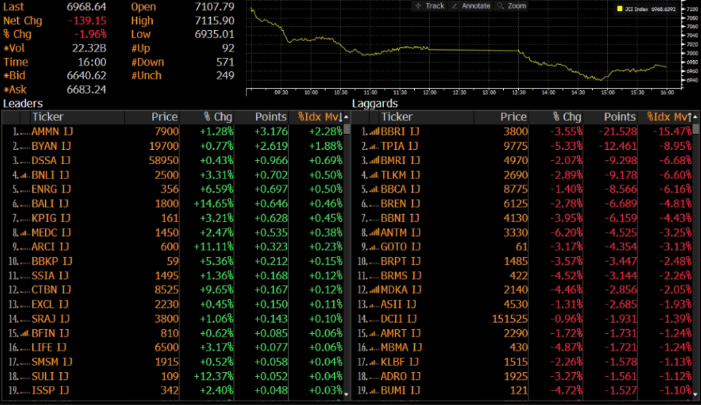
Task: Click the yellow JCI Index legend swatch
Action: point(620,8)
